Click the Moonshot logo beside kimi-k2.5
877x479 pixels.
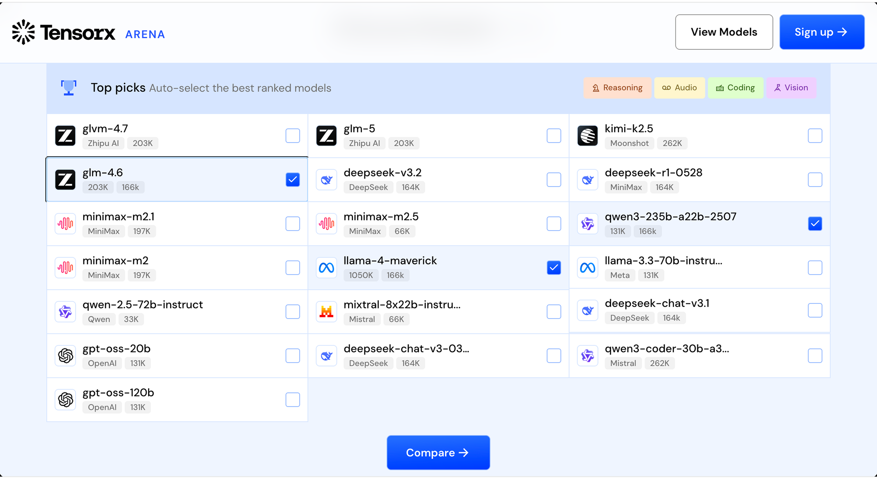(588, 136)
